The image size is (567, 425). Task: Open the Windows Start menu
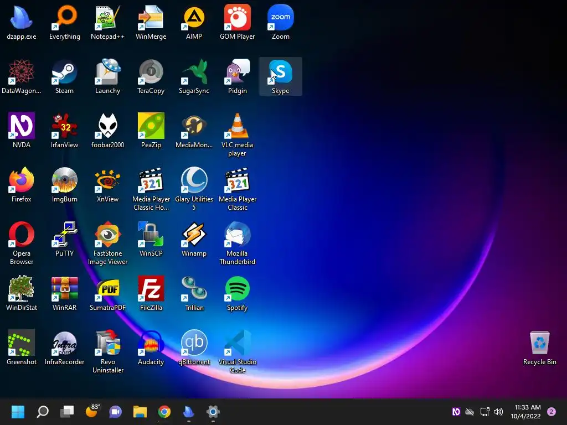18,412
